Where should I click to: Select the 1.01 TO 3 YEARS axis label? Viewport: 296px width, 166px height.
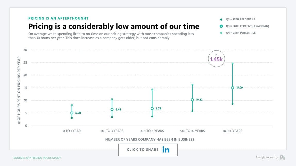pos(112,131)
